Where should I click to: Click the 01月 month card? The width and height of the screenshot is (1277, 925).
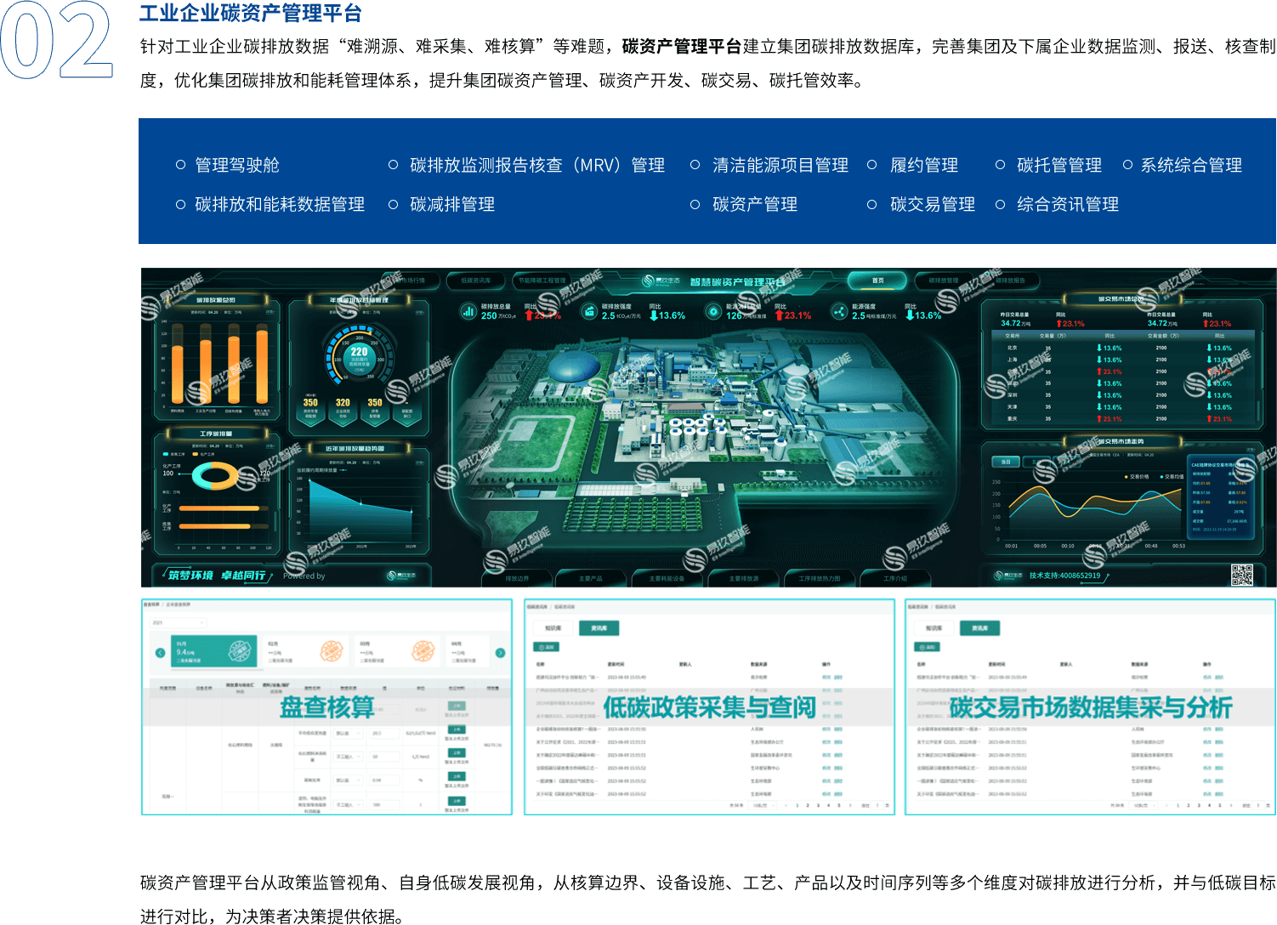pos(215,653)
